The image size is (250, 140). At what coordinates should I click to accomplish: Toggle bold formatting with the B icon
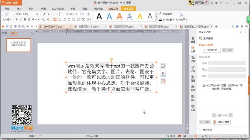point(16,19)
